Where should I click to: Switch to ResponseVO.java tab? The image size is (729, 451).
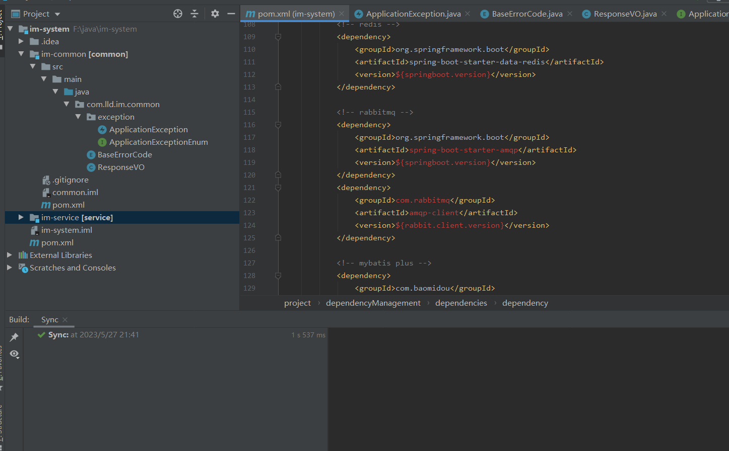[x=625, y=14]
